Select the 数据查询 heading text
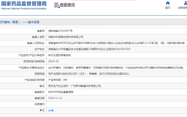Image resolution: width=187 pixels, height=117 pixels. (x=67, y=5)
